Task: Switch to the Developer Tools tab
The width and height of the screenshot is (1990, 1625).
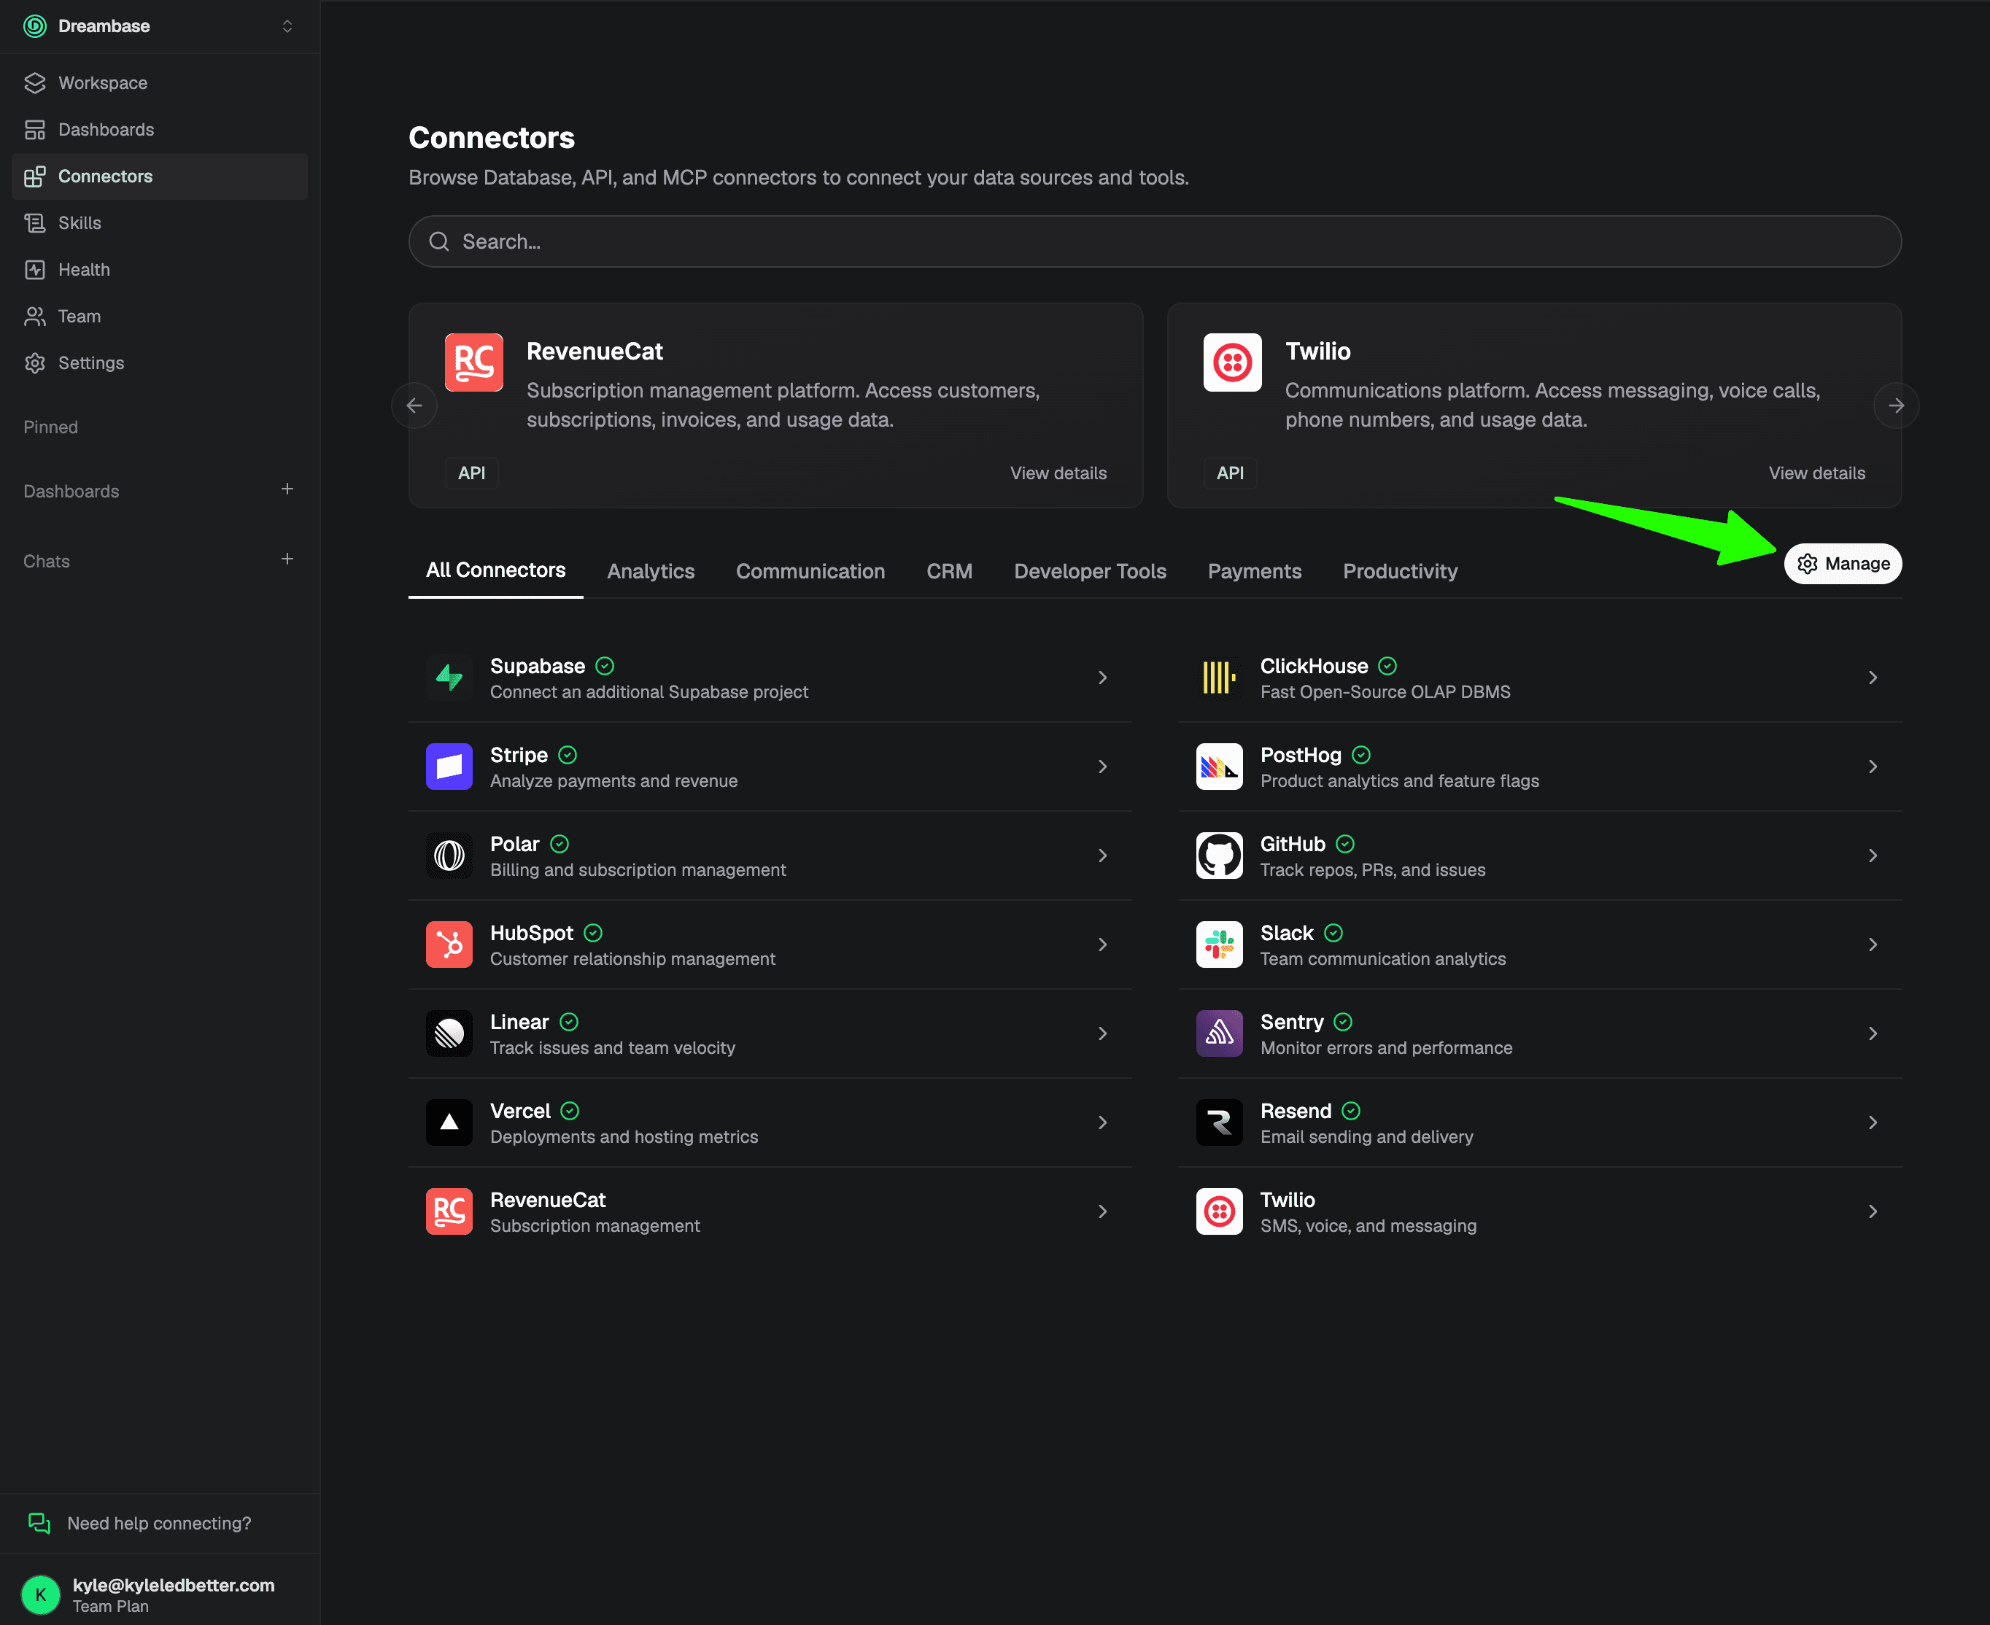Action: [1091, 571]
